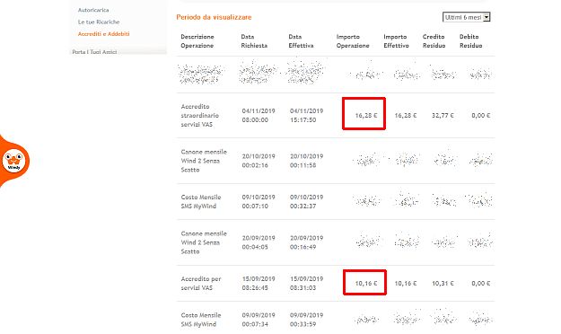Expand the Ultimi 6 mesi period dropdown
561x334 pixels.
click(x=466, y=17)
